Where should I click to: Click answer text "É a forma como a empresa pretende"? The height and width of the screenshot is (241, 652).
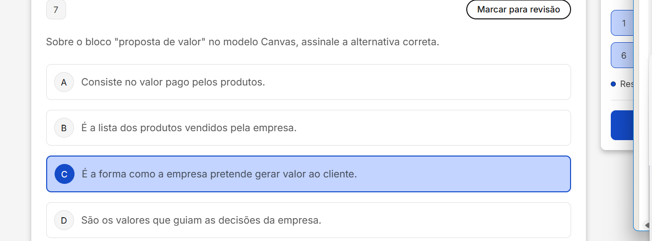pyautogui.click(x=219, y=174)
